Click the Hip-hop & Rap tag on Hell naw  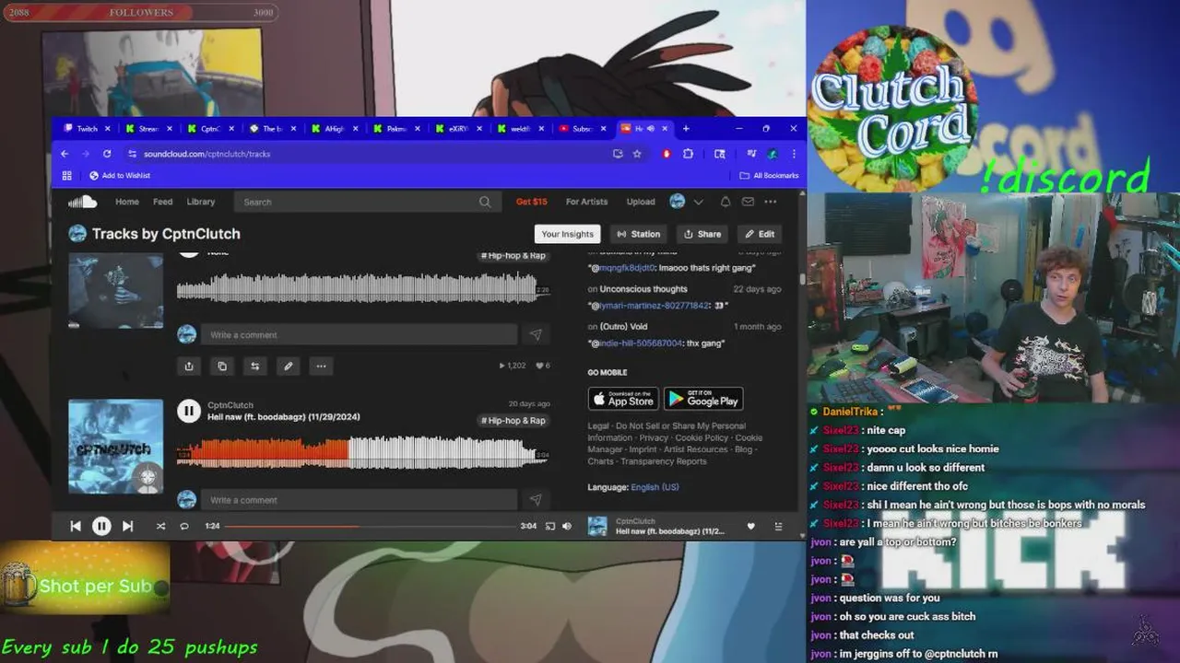(513, 420)
